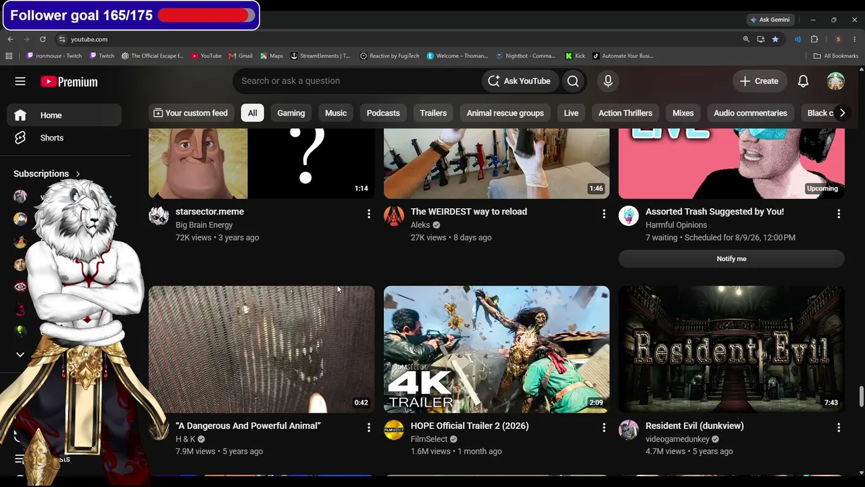The width and height of the screenshot is (865, 487).
Task: Open the Chrome profile S avatar
Action: [838, 39]
